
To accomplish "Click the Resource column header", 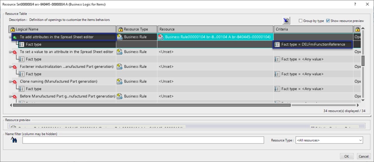I will [215, 29].
